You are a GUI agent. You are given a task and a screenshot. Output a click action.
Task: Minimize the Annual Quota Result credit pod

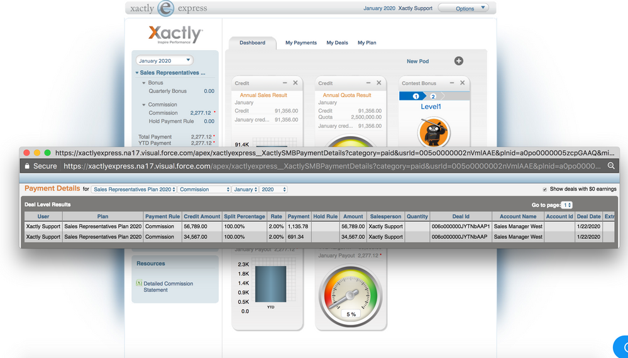[x=368, y=83]
